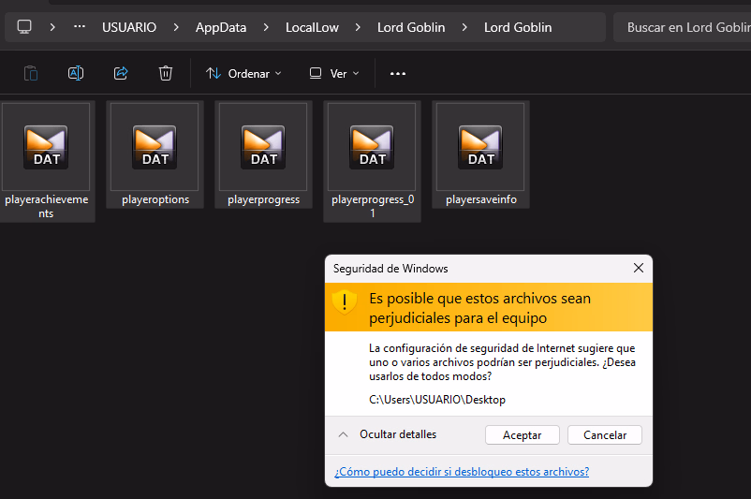
Task: Collapse details with Ocultar detalles
Action: click(387, 434)
